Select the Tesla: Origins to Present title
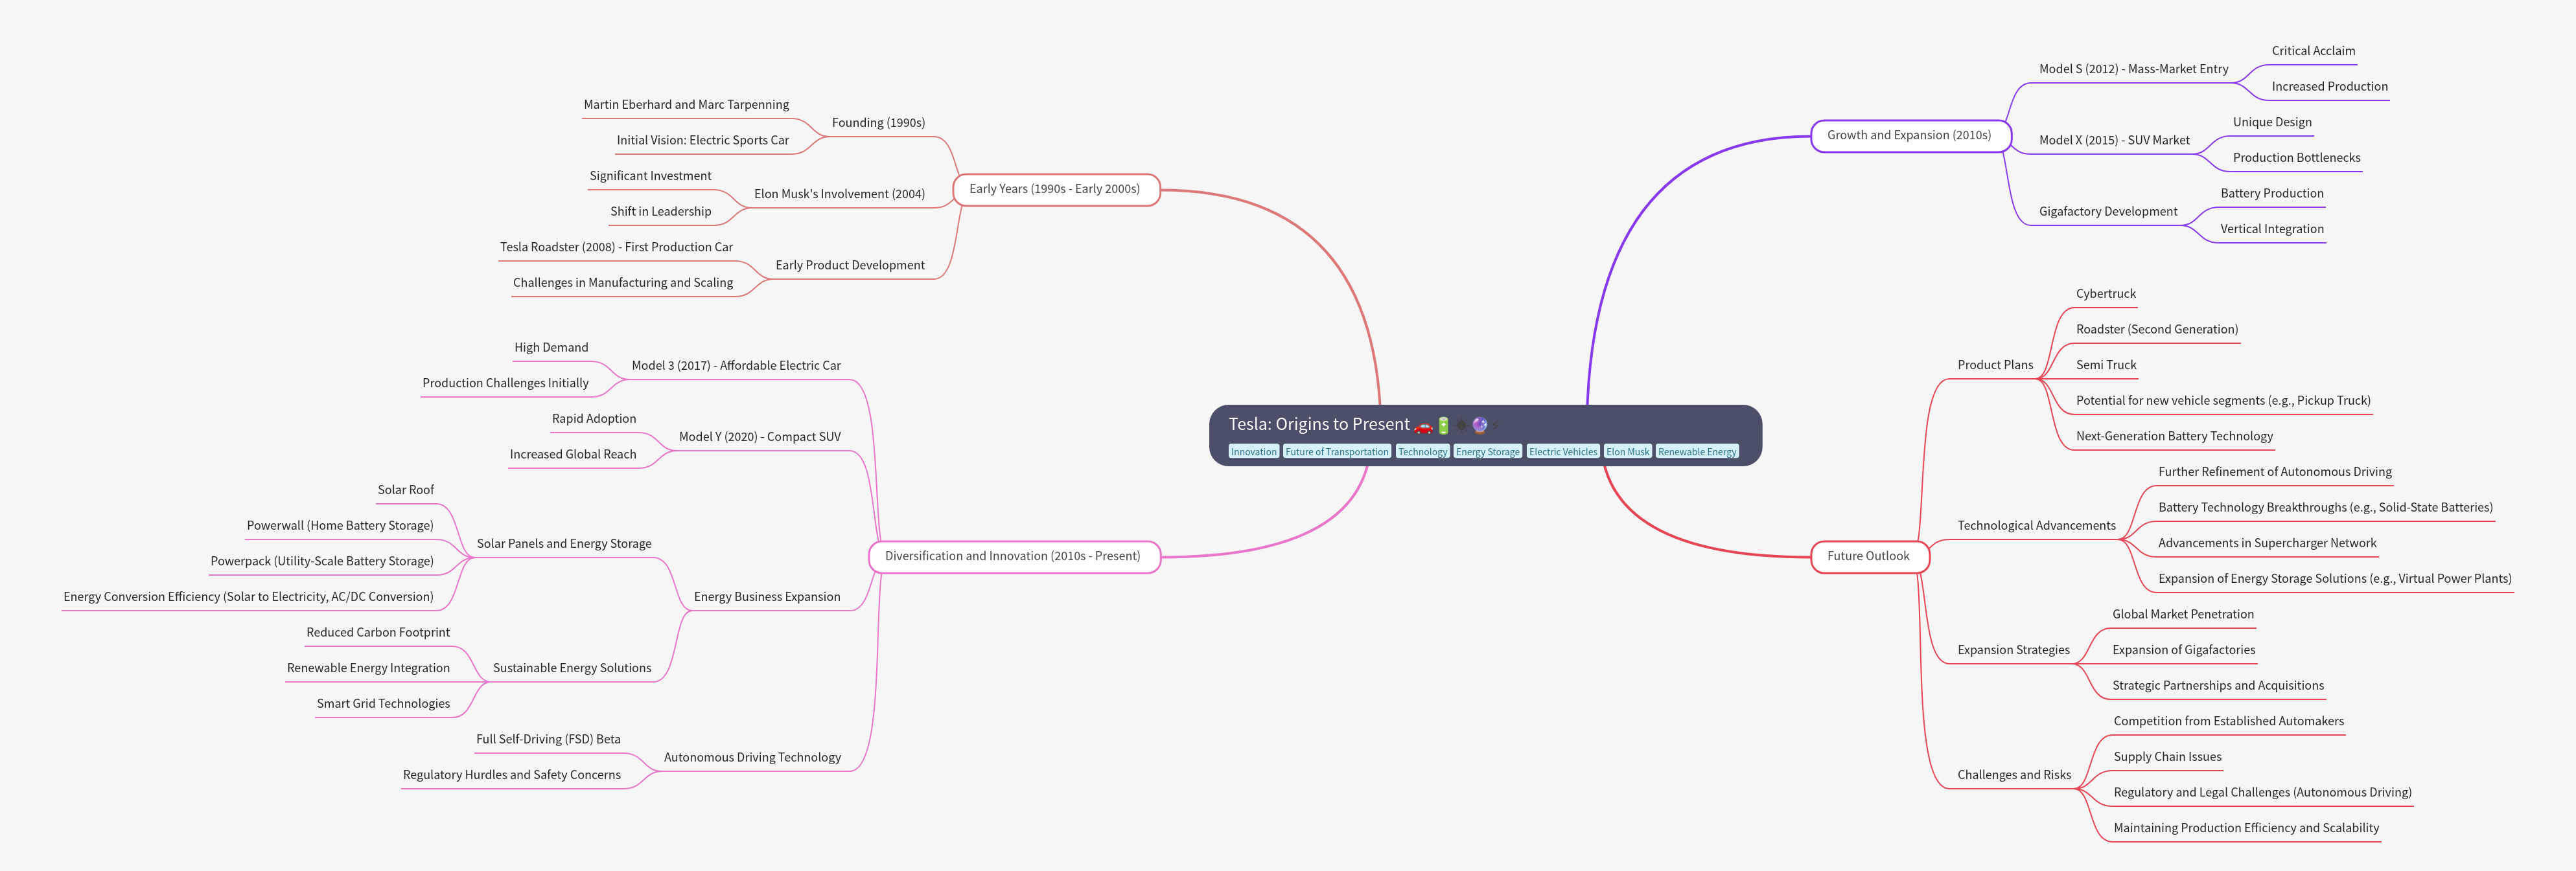Screen dimensions: 2576x871 pos(1319,425)
